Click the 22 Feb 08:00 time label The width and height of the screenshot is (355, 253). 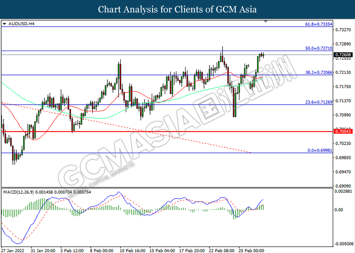[x=222, y=250]
